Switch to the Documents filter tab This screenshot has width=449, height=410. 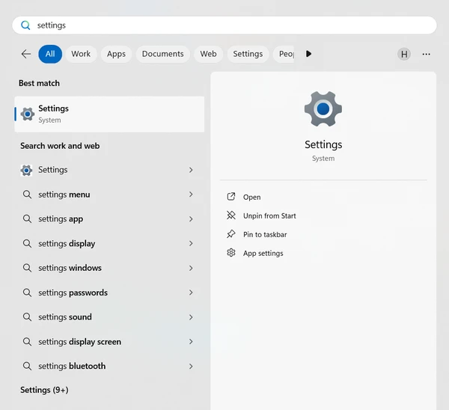(162, 54)
